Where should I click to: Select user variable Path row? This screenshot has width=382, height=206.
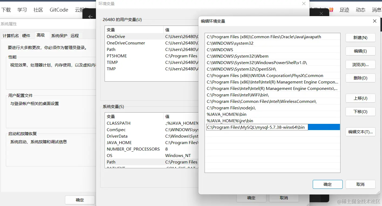click(152, 50)
